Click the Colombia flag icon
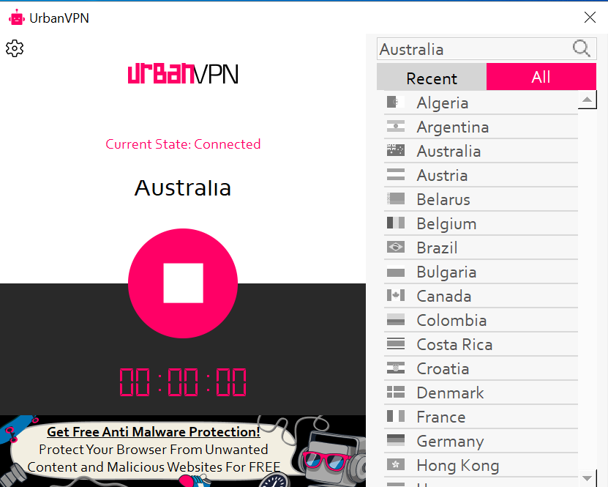 point(396,320)
